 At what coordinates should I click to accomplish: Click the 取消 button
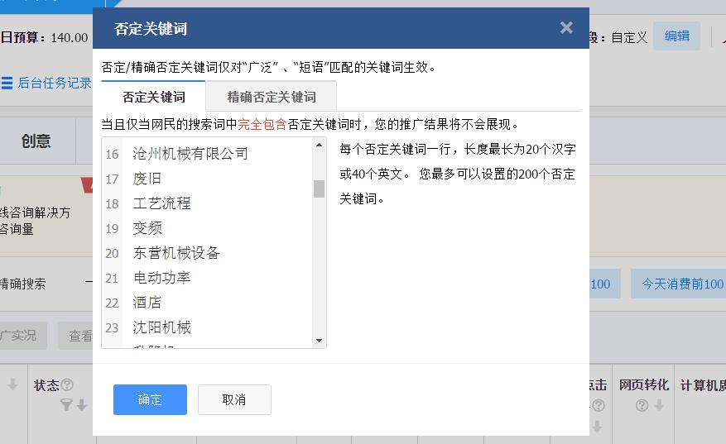[234, 399]
